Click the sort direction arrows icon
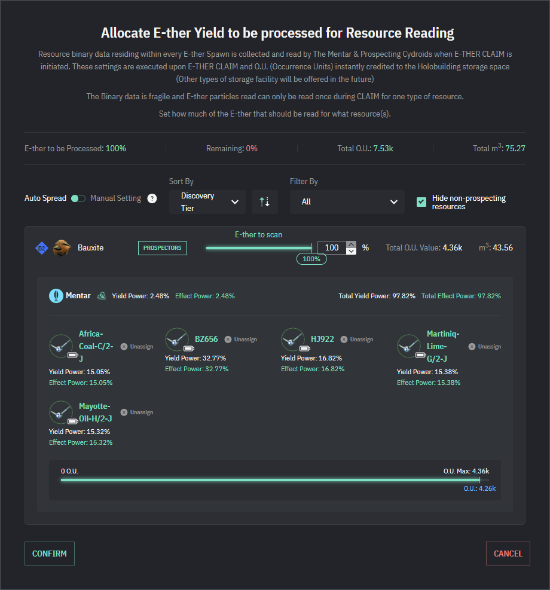550x590 pixels. [264, 202]
